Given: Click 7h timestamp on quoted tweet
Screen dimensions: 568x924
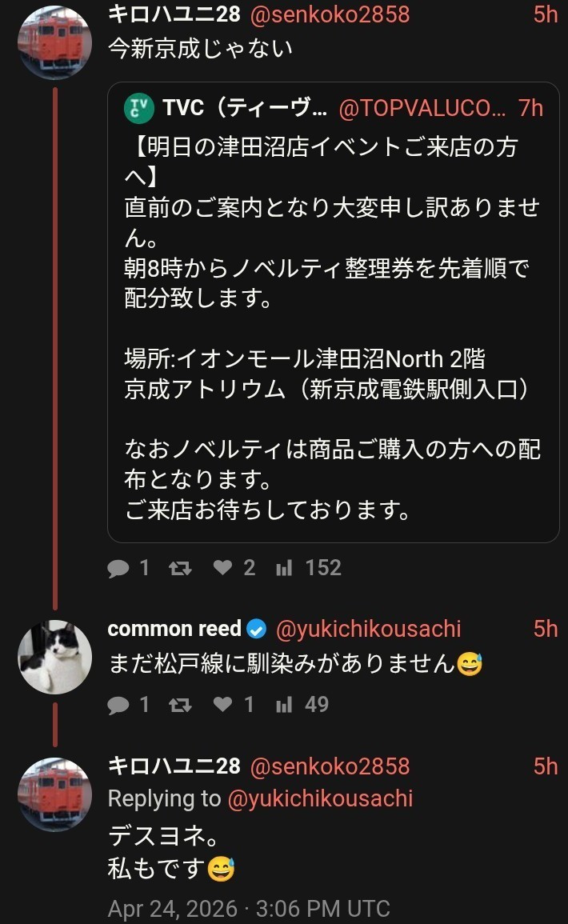Looking at the screenshot, I should (530, 109).
